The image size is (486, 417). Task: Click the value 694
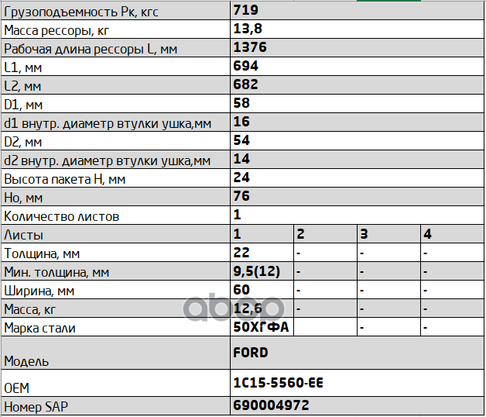(x=246, y=66)
